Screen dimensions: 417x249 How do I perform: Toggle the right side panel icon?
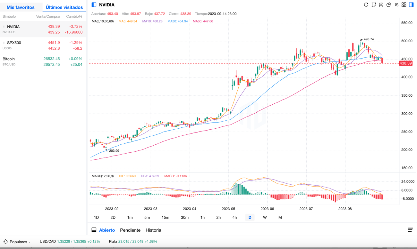[411, 5]
